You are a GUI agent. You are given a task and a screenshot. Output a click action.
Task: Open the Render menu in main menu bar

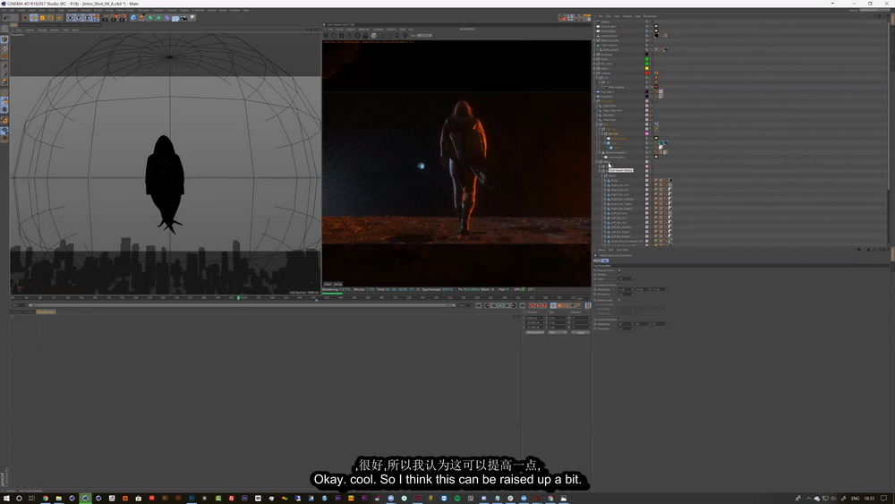98,10
